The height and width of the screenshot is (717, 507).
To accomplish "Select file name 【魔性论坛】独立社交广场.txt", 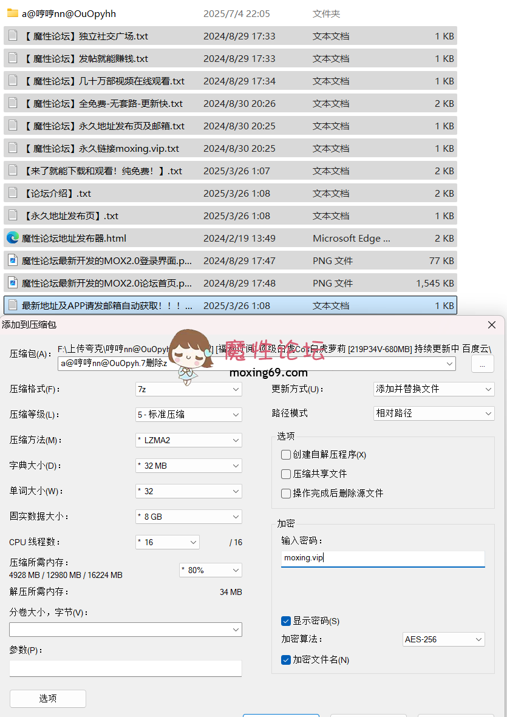I will pos(85,36).
